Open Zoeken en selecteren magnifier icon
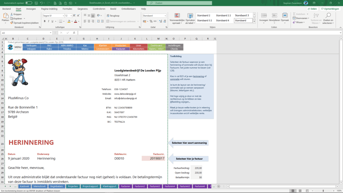 (328, 15)
